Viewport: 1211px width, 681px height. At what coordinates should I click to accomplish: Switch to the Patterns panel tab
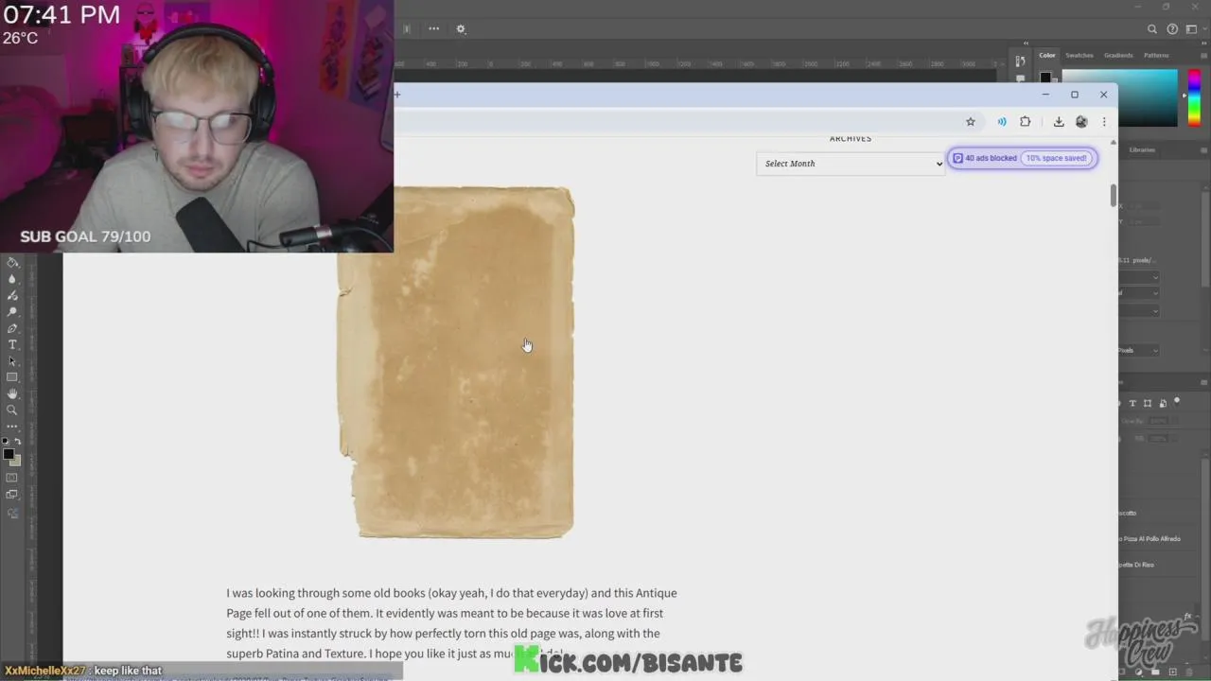pyautogui.click(x=1156, y=55)
